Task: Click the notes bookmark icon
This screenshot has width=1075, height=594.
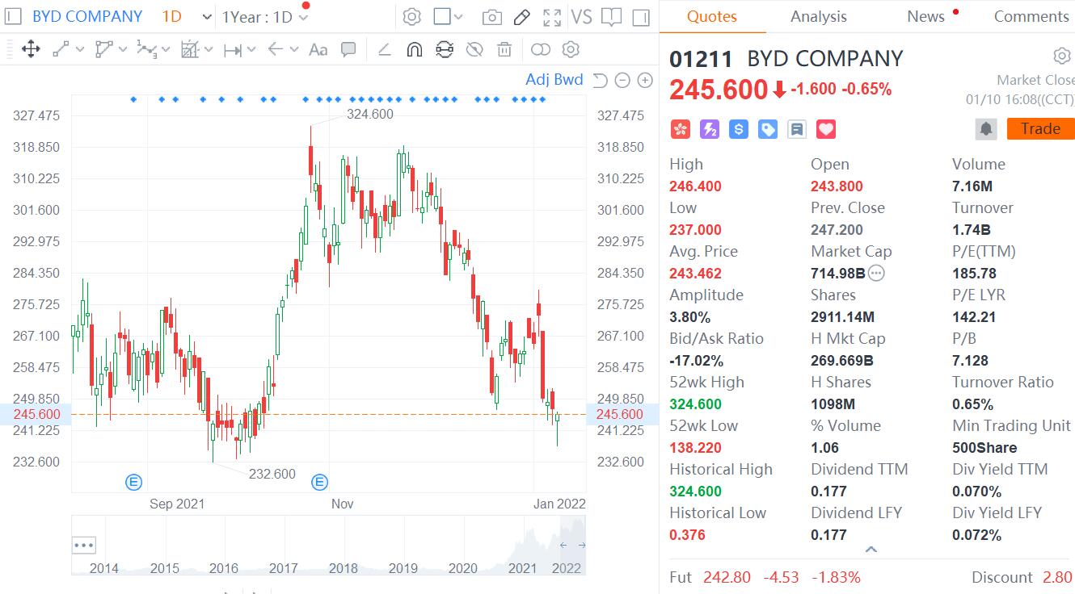Action: pyautogui.click(x=797, y=129)
